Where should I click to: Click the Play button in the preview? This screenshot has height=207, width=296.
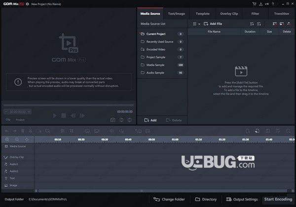[x=55, y=116]
